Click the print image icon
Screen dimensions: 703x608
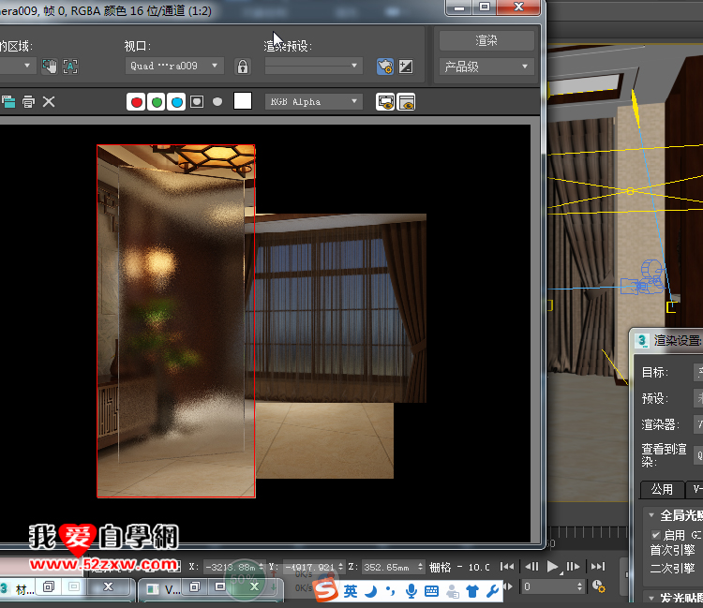click(28, 102)
